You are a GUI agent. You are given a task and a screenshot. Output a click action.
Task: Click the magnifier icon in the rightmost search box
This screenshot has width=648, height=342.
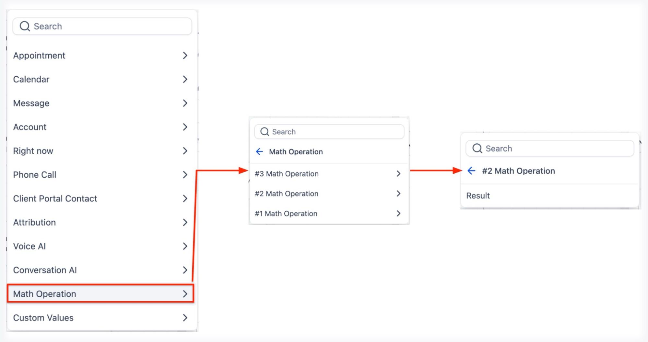[477, 149]
